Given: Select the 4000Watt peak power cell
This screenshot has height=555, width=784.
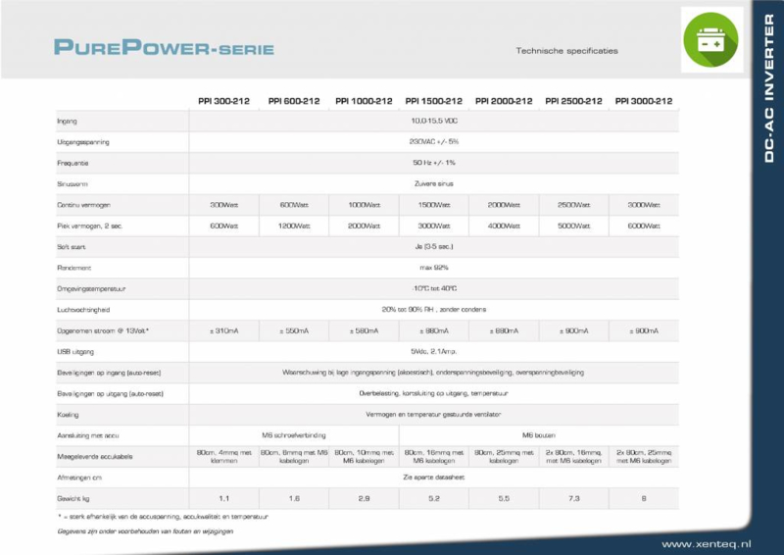Looking at the screenshot, I should (x=504, y=226).
